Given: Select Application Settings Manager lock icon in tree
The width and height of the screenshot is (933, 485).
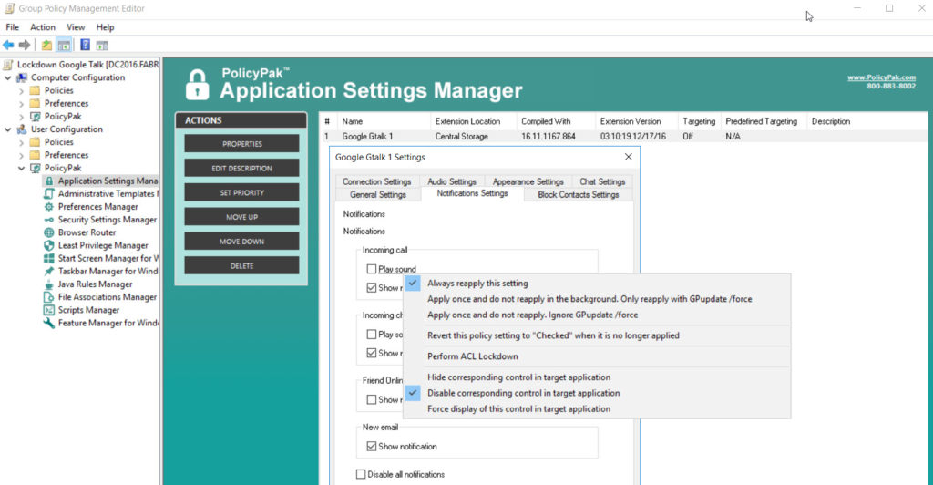Looking at the screenshot, I should pos(49,181).
